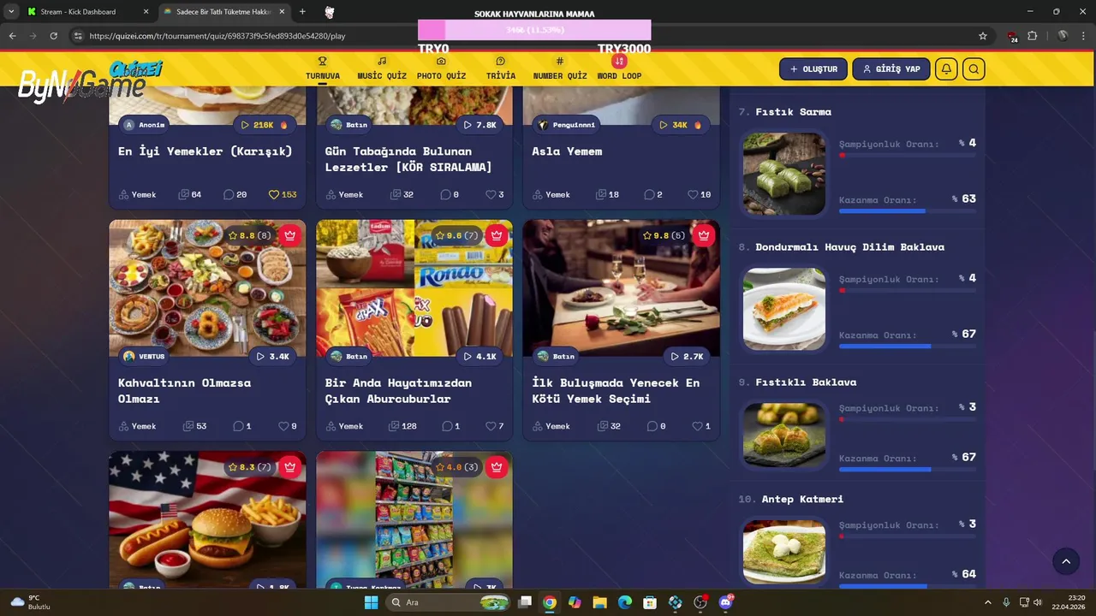Click the 8.3 star rating badge
Screen dimensions: 1096x616
coord(250,467)
